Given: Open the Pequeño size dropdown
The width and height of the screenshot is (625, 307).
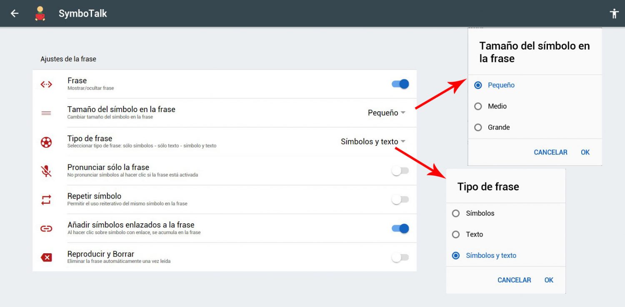Looking at the screenshot, I should click(385, 112).
